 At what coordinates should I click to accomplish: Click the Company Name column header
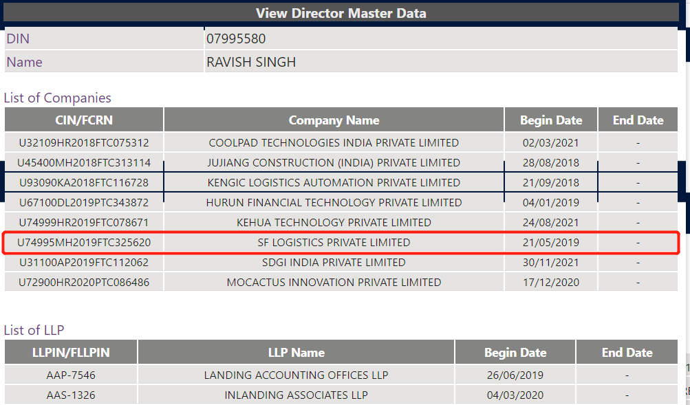(334, 120)
